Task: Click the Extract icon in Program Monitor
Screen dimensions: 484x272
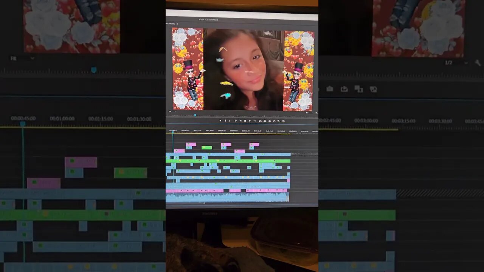Action: coord(265,121)
